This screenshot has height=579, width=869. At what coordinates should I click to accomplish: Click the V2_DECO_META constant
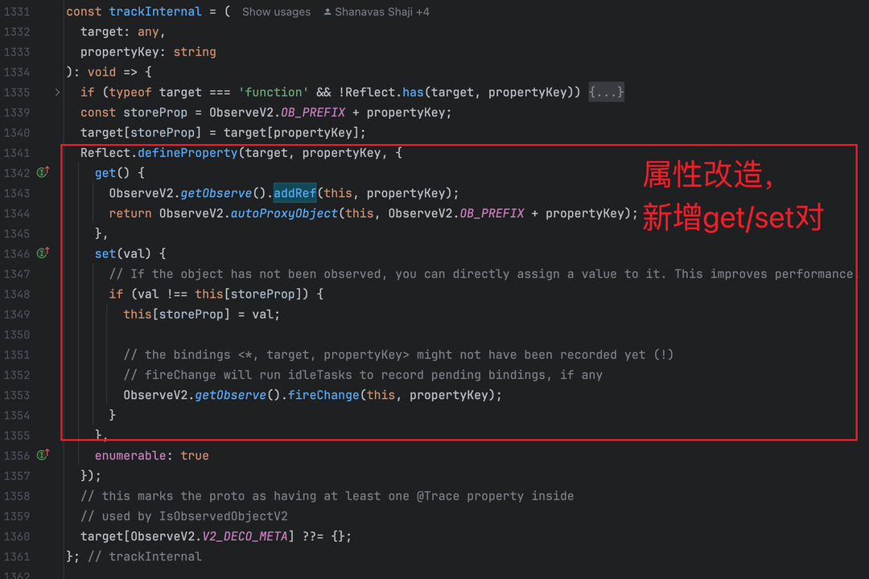click(x=245, y=536)
